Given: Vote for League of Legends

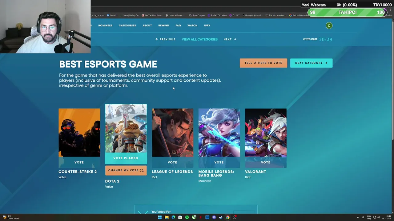Looking at the screenshot, I should click(172, 162).
